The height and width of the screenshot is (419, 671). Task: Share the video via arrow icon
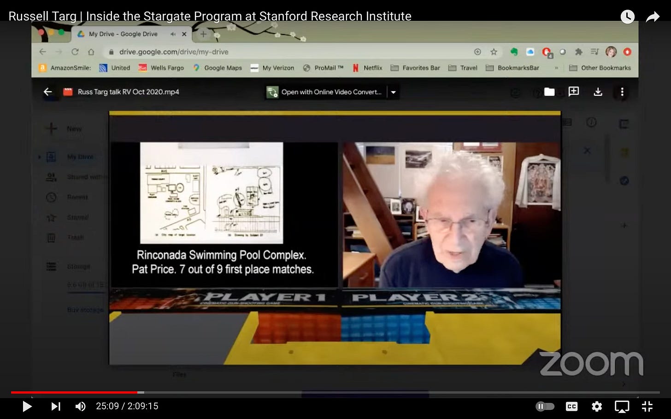click(x=653, y=17)
